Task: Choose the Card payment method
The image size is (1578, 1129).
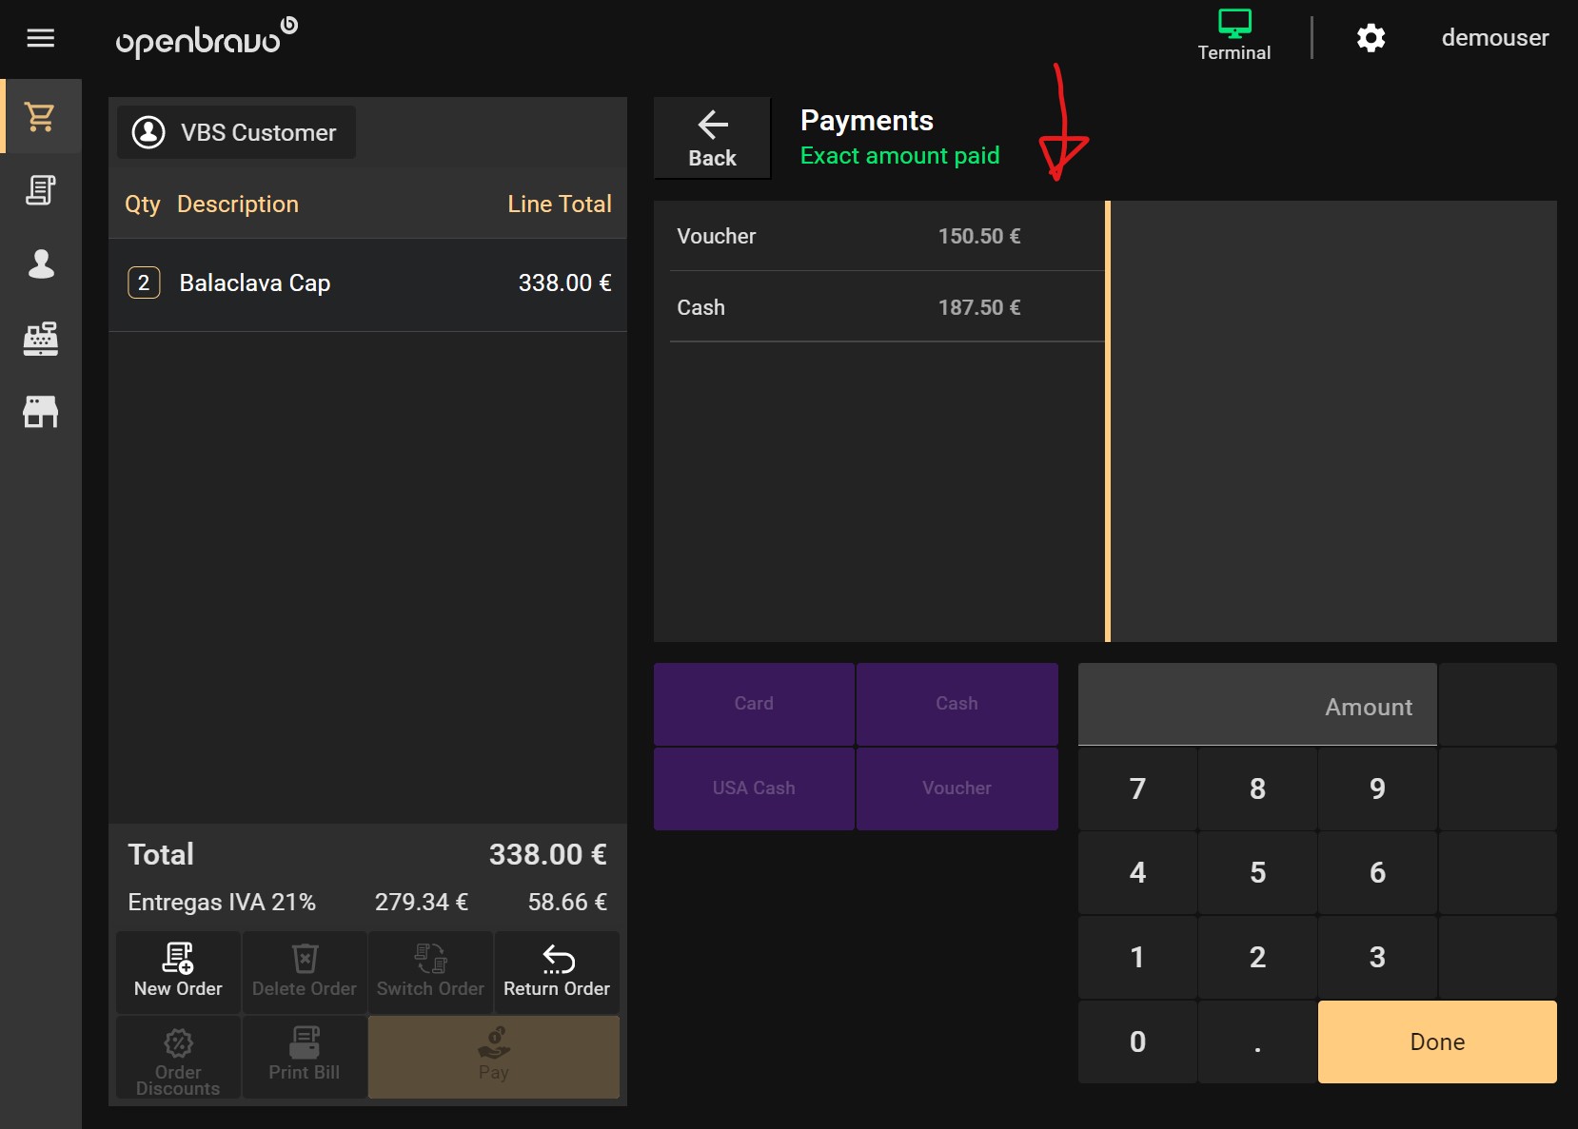Action: (x=754, y=704)
